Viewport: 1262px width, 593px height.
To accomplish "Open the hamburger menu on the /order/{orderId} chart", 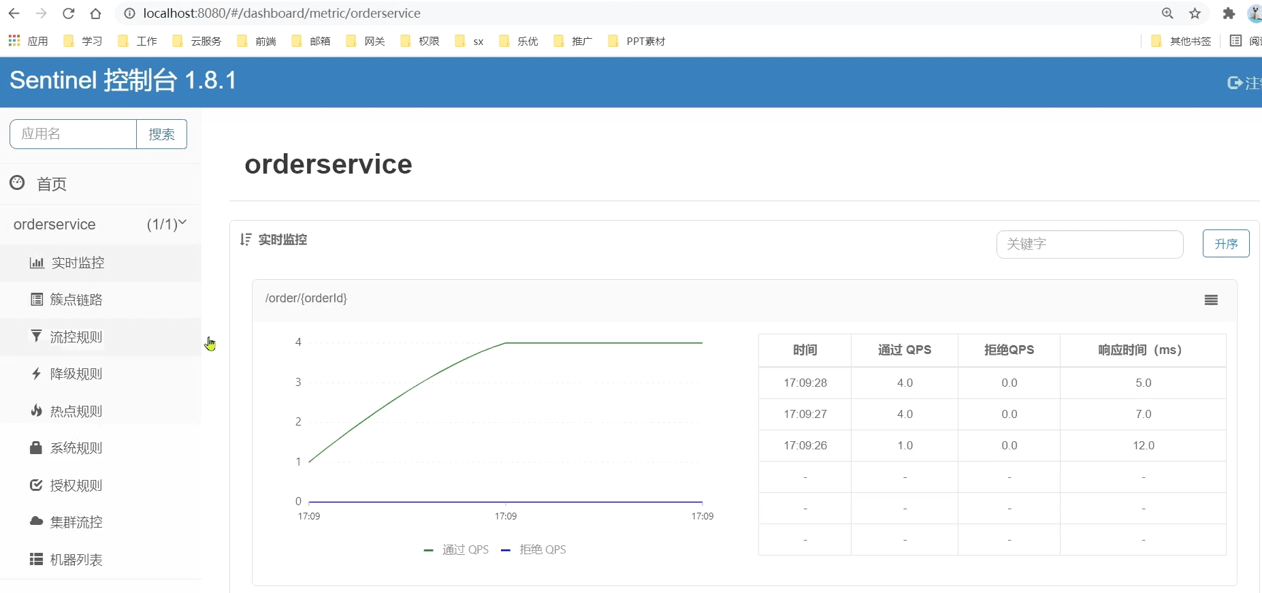I will [x=1211, y=300].
